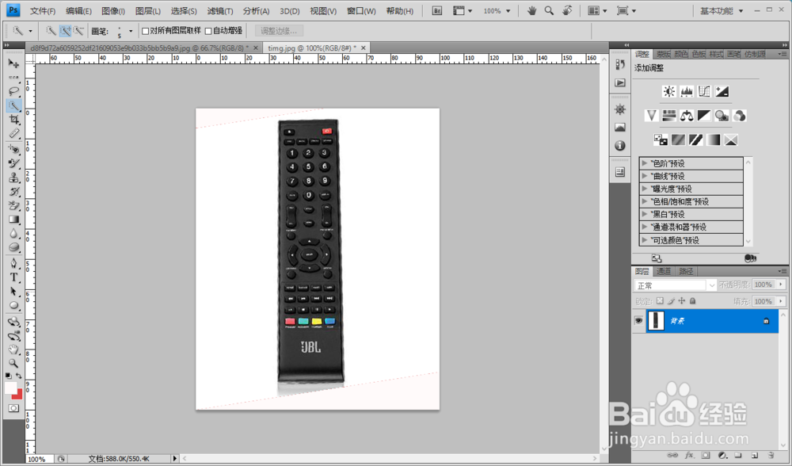Expand the "曲线"预设 list
Screen dimensions: 792x466
pos(645,176)
